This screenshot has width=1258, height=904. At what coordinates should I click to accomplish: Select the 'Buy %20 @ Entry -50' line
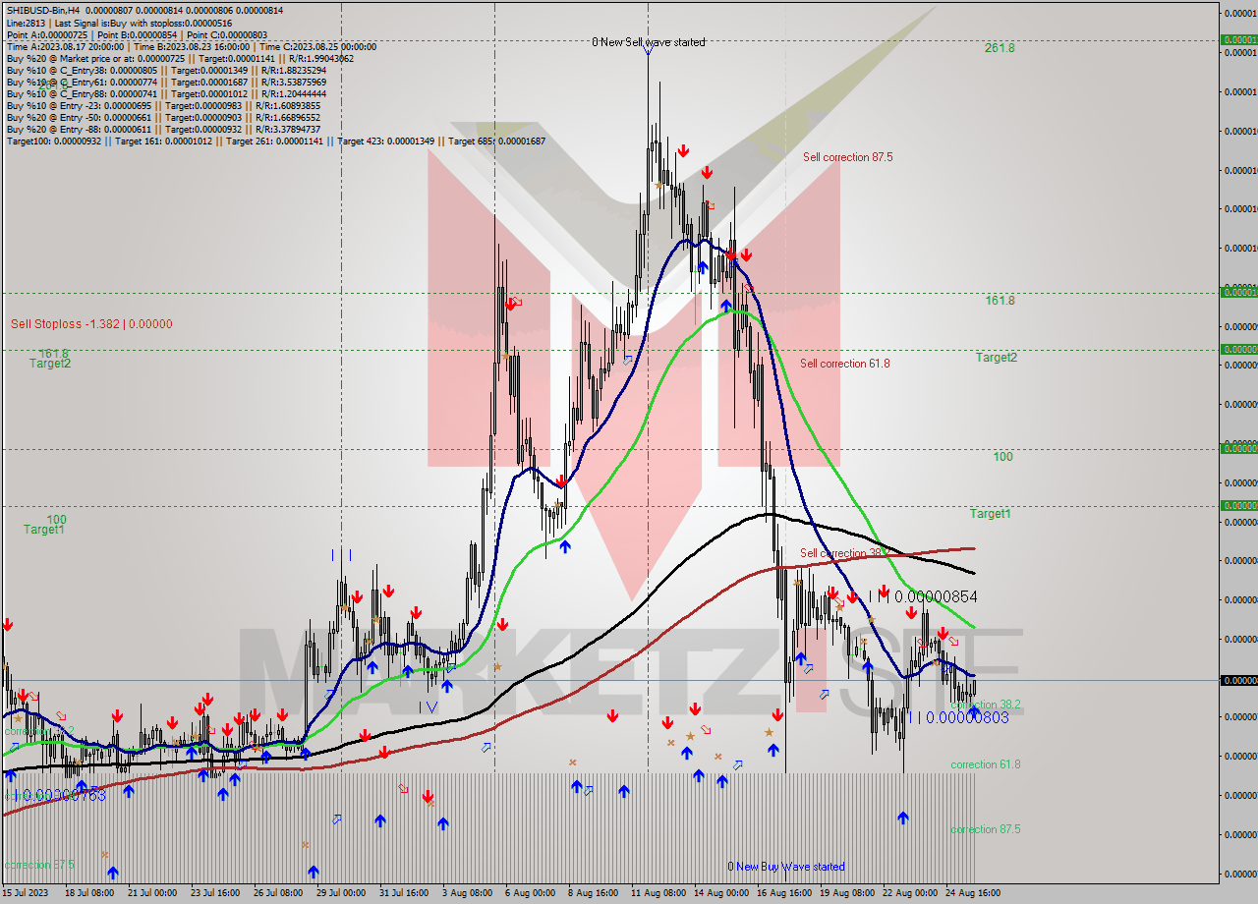tap(163, 117)
